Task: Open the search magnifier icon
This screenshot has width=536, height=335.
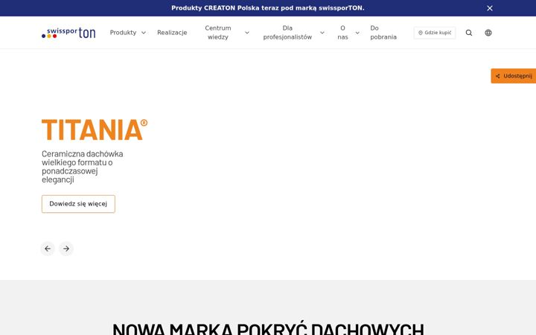Action: [x=469, y=33]
